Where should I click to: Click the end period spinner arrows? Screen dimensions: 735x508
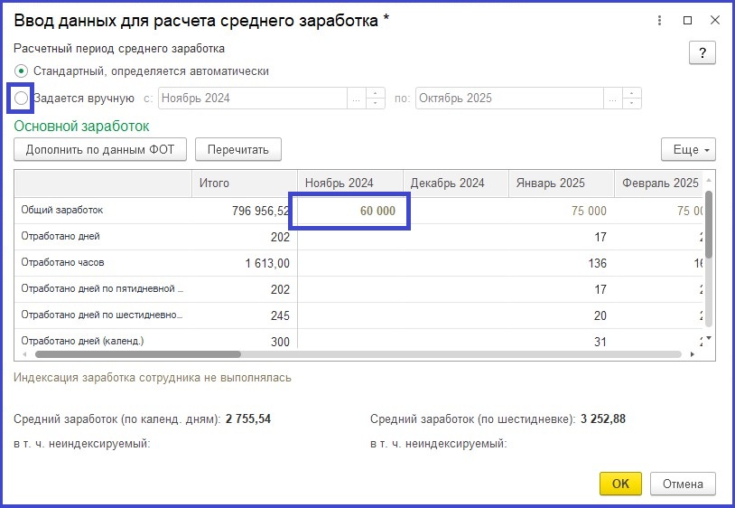(632, 98)
